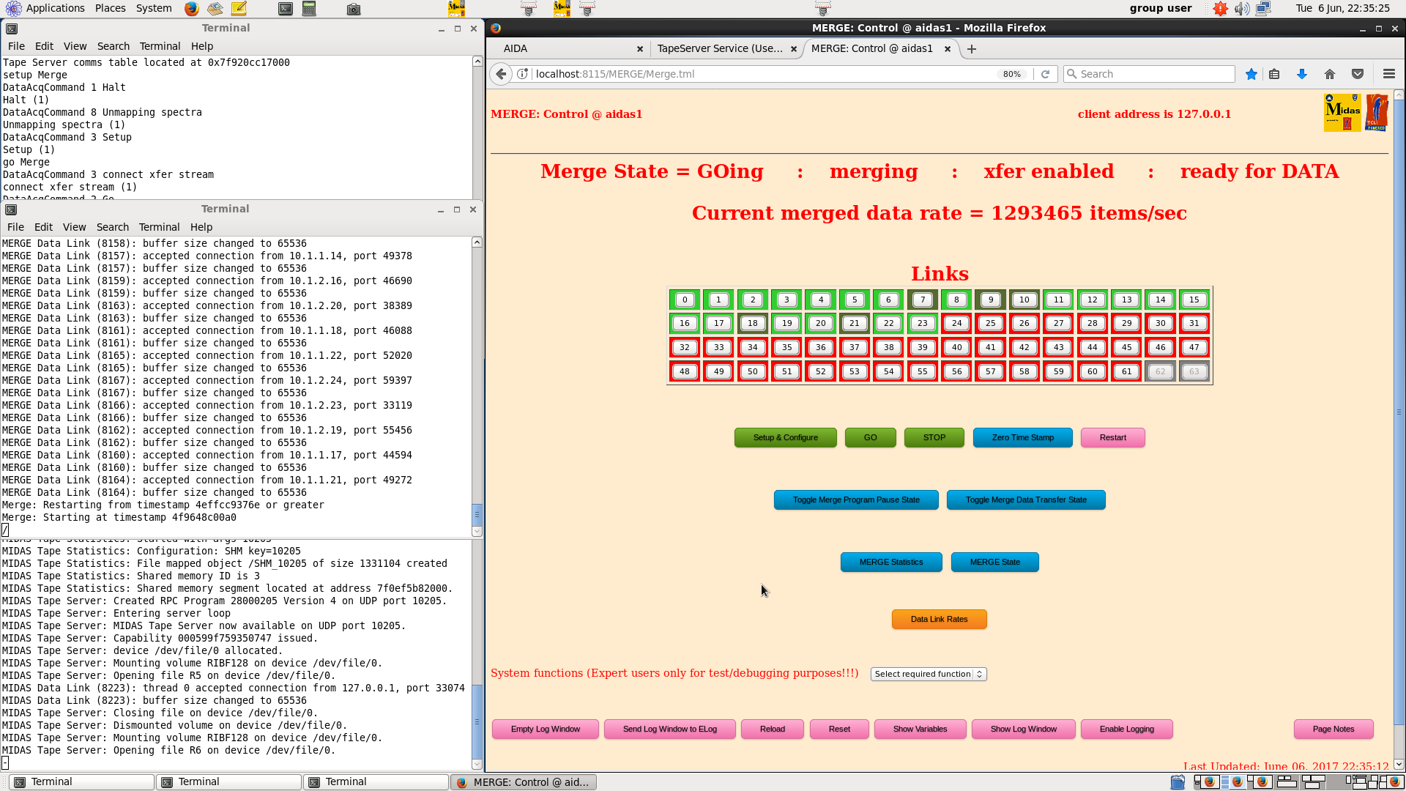Open the Select required function dropdown

(x=928, y=674)
